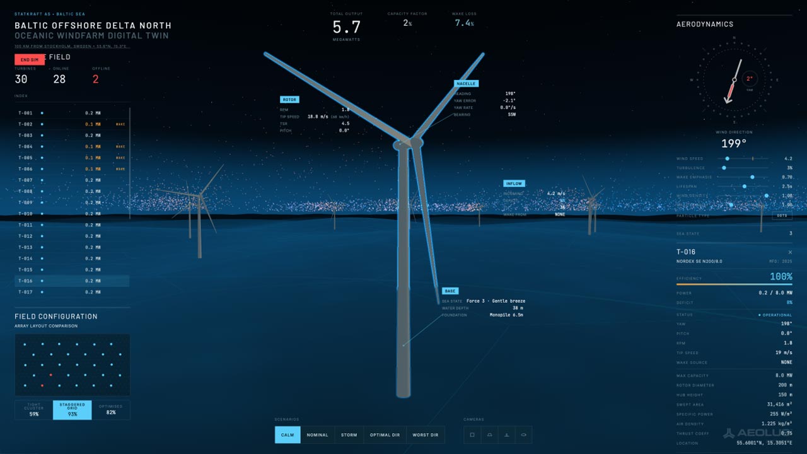Viewport: 807px width, 454px height.
Task: Select turbine T-002 in index list
Action: [x=72, y=124]
